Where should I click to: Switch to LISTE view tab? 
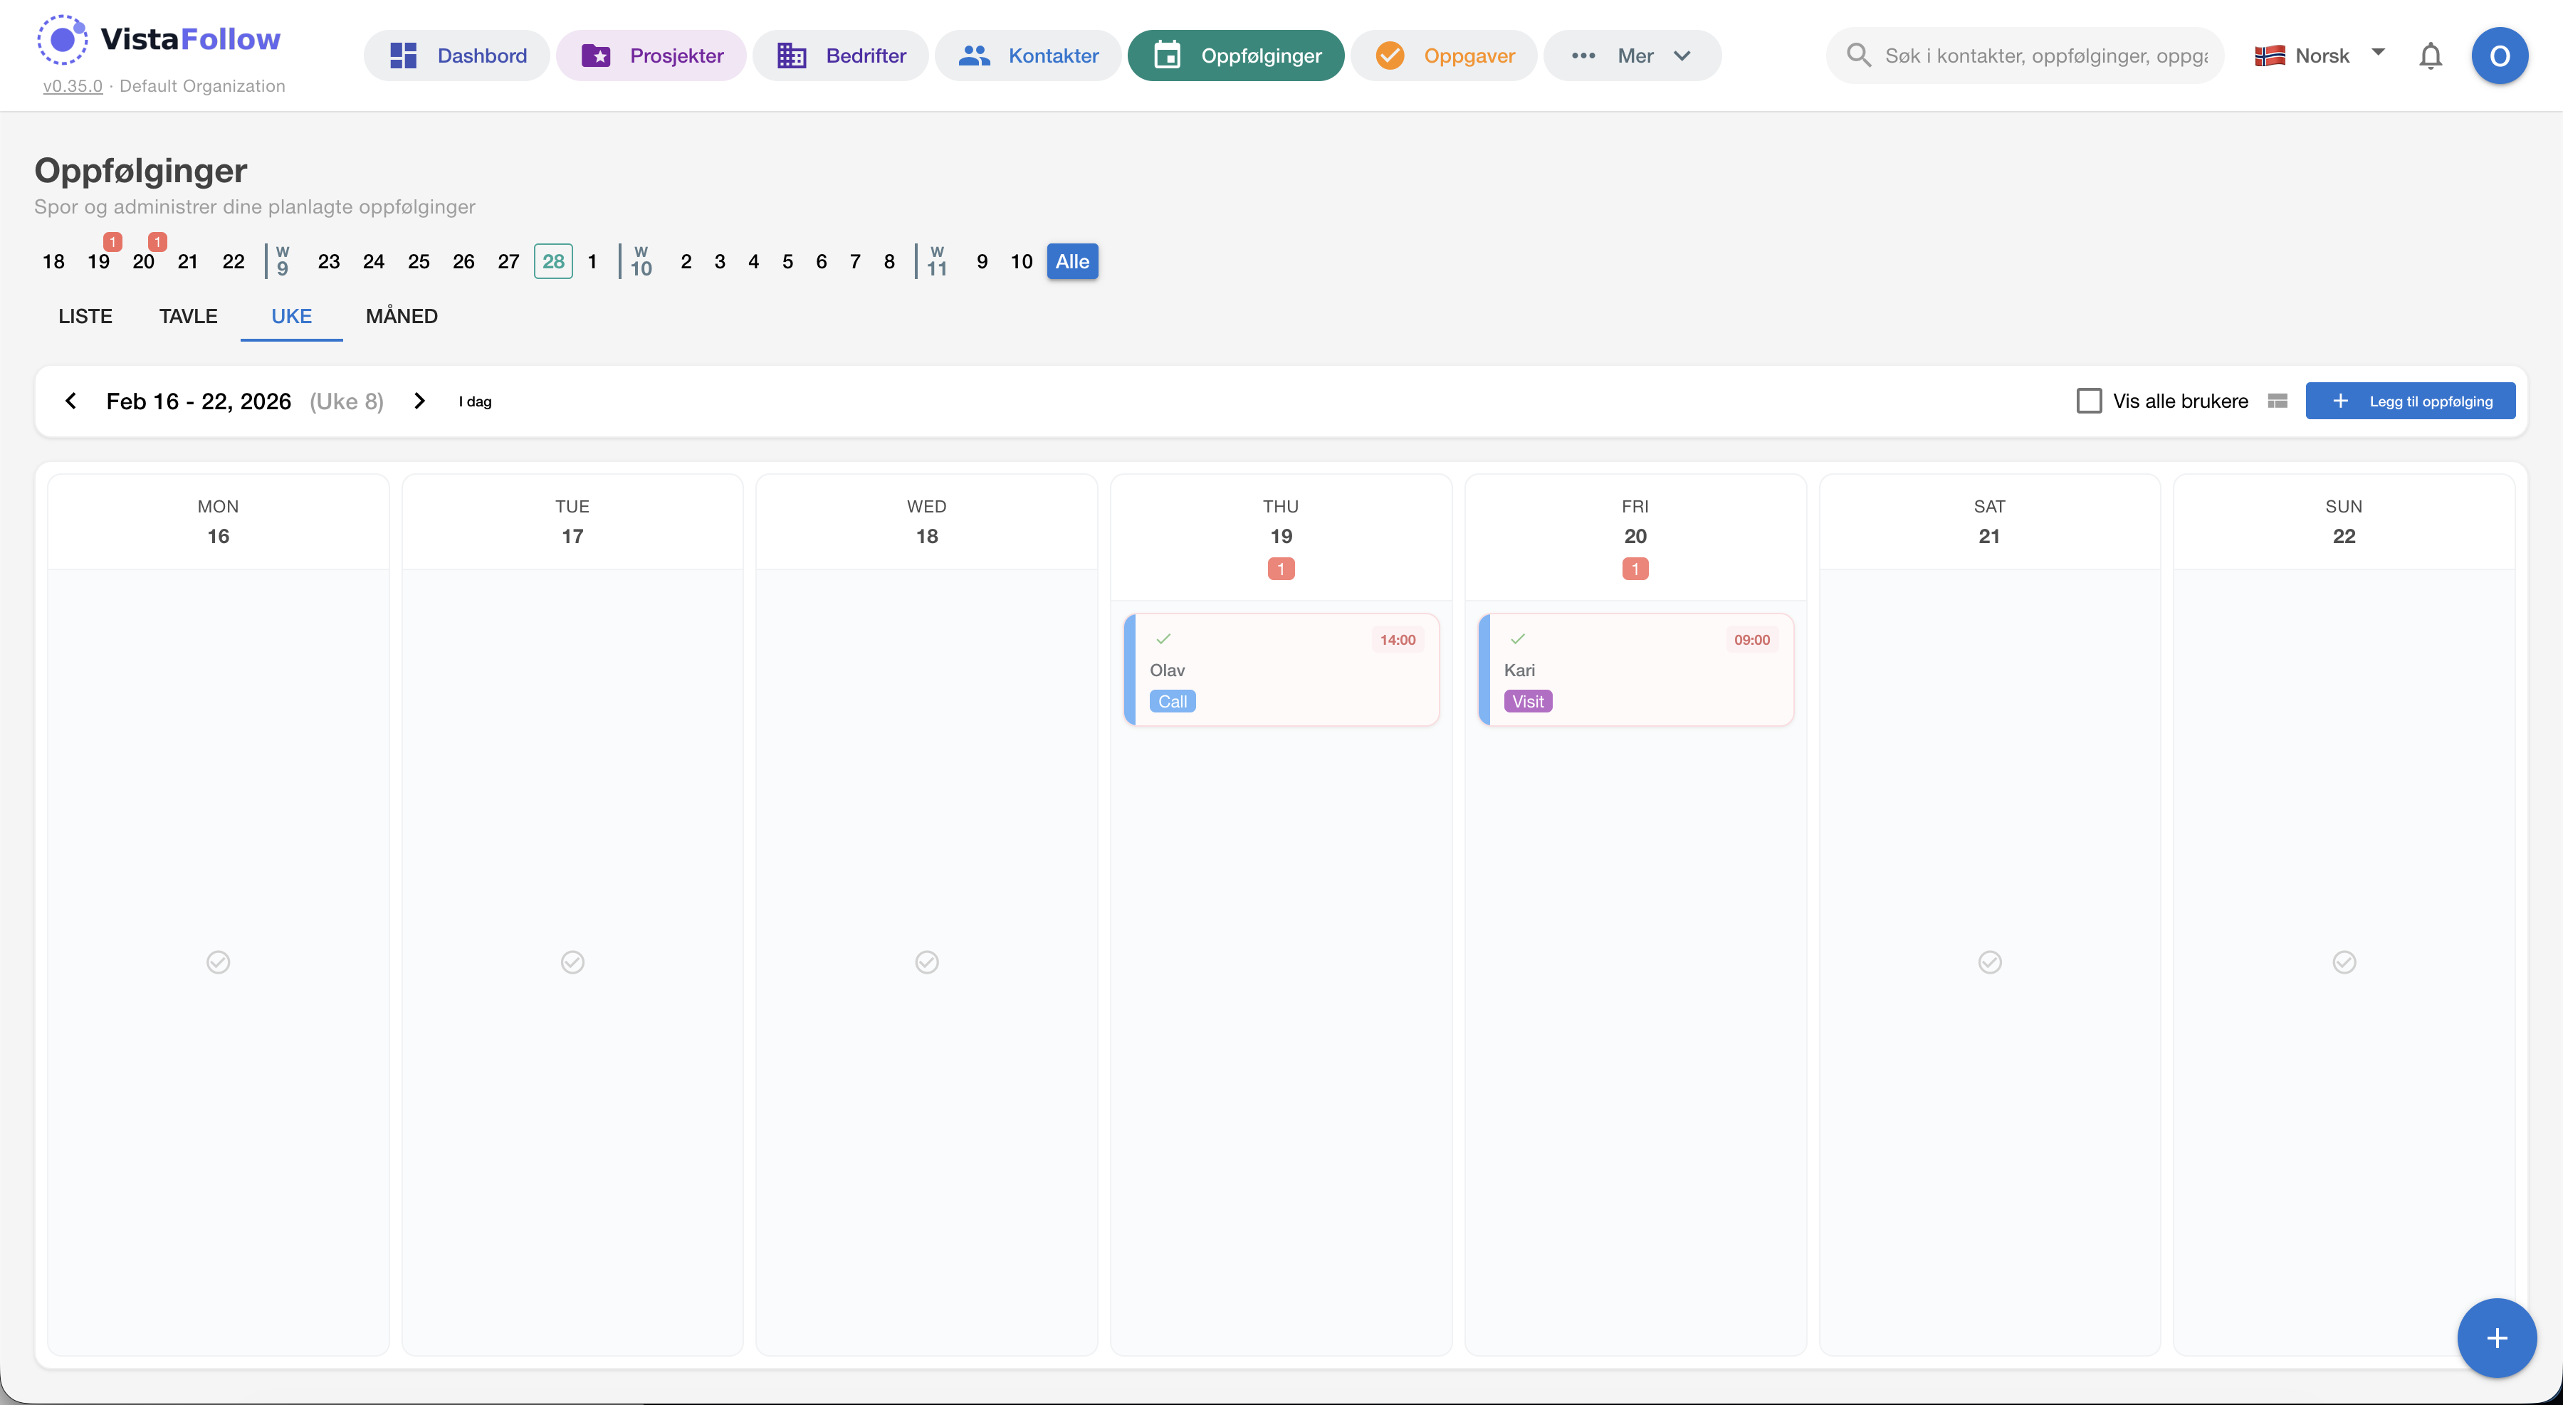pyautogui.click(x=85, y=316)
